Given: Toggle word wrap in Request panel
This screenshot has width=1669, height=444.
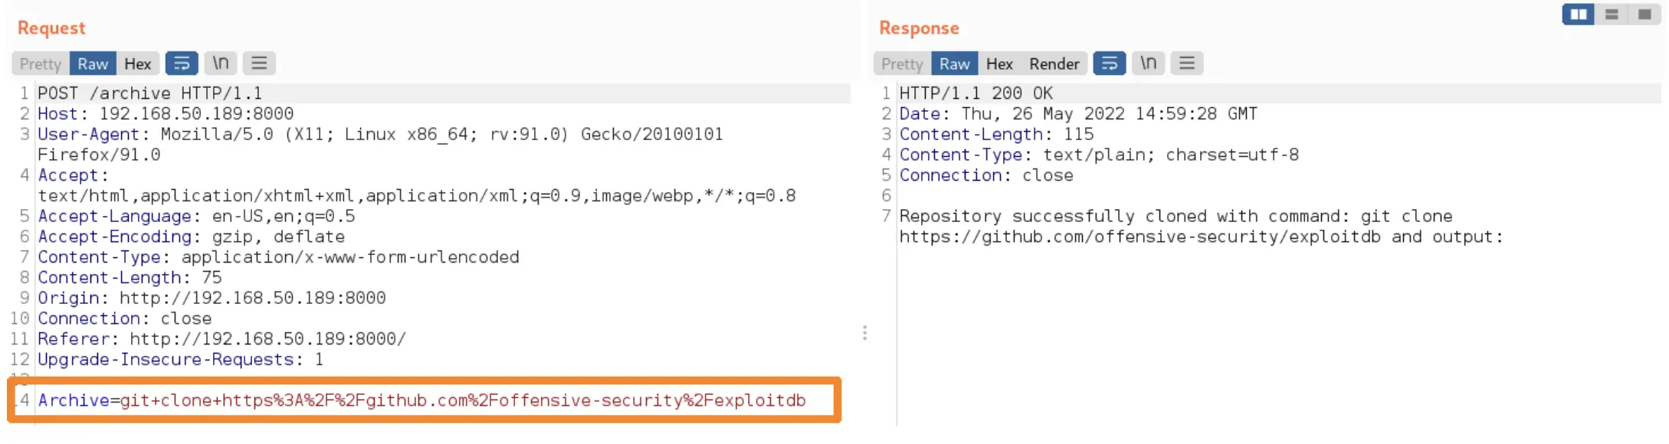Looking at the screenshot, I should click(x=182, y=64).
